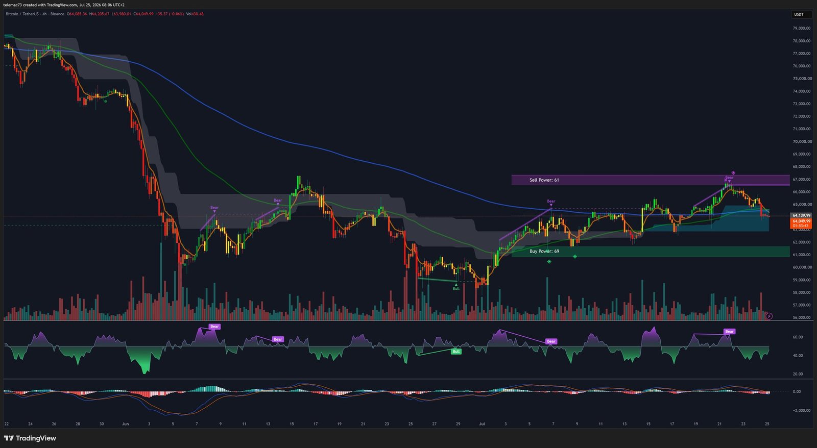Click the 79,000.00 price axis label
Viewport: 817px width, 448px height.
pos(802,28)
